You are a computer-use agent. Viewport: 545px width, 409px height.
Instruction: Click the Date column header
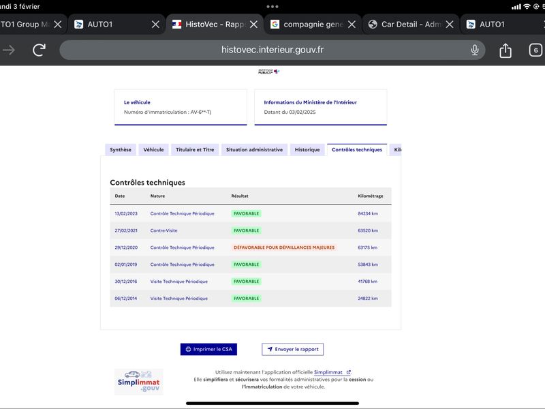120,196
